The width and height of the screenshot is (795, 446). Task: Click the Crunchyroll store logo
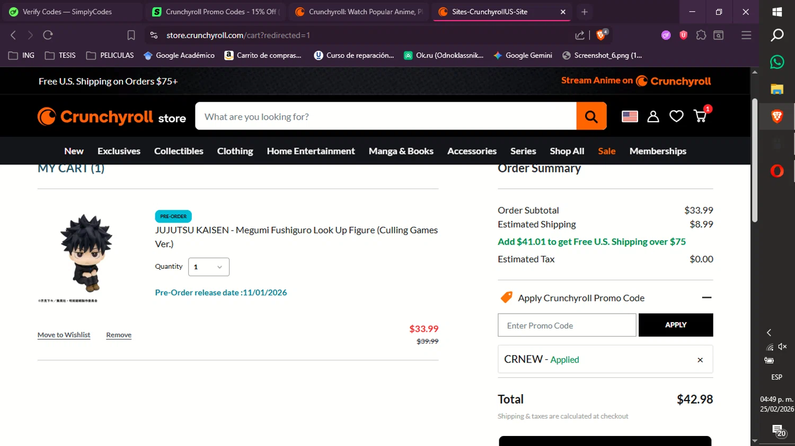[x=112, y=117]
